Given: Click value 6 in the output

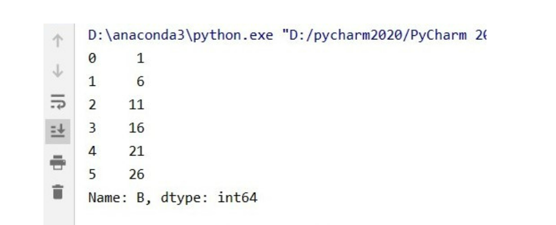Looking at the screenshot, I should click(x=140, y=82).
